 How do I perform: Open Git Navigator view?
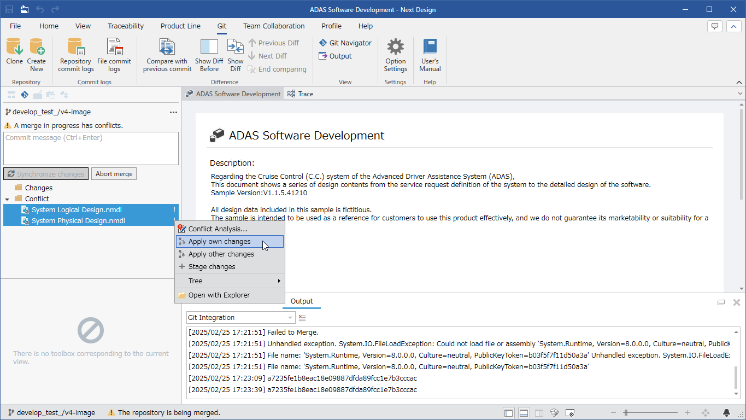pos(345,43)
